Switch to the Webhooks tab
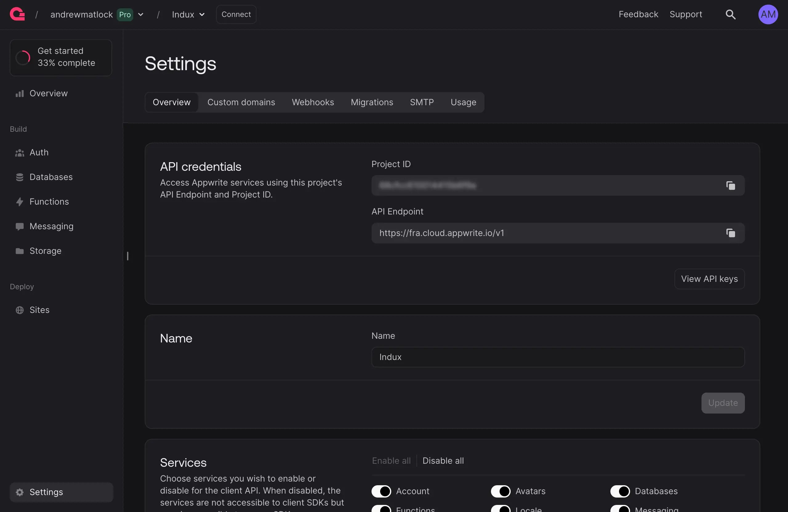788x512 pixels. [312, 102]
